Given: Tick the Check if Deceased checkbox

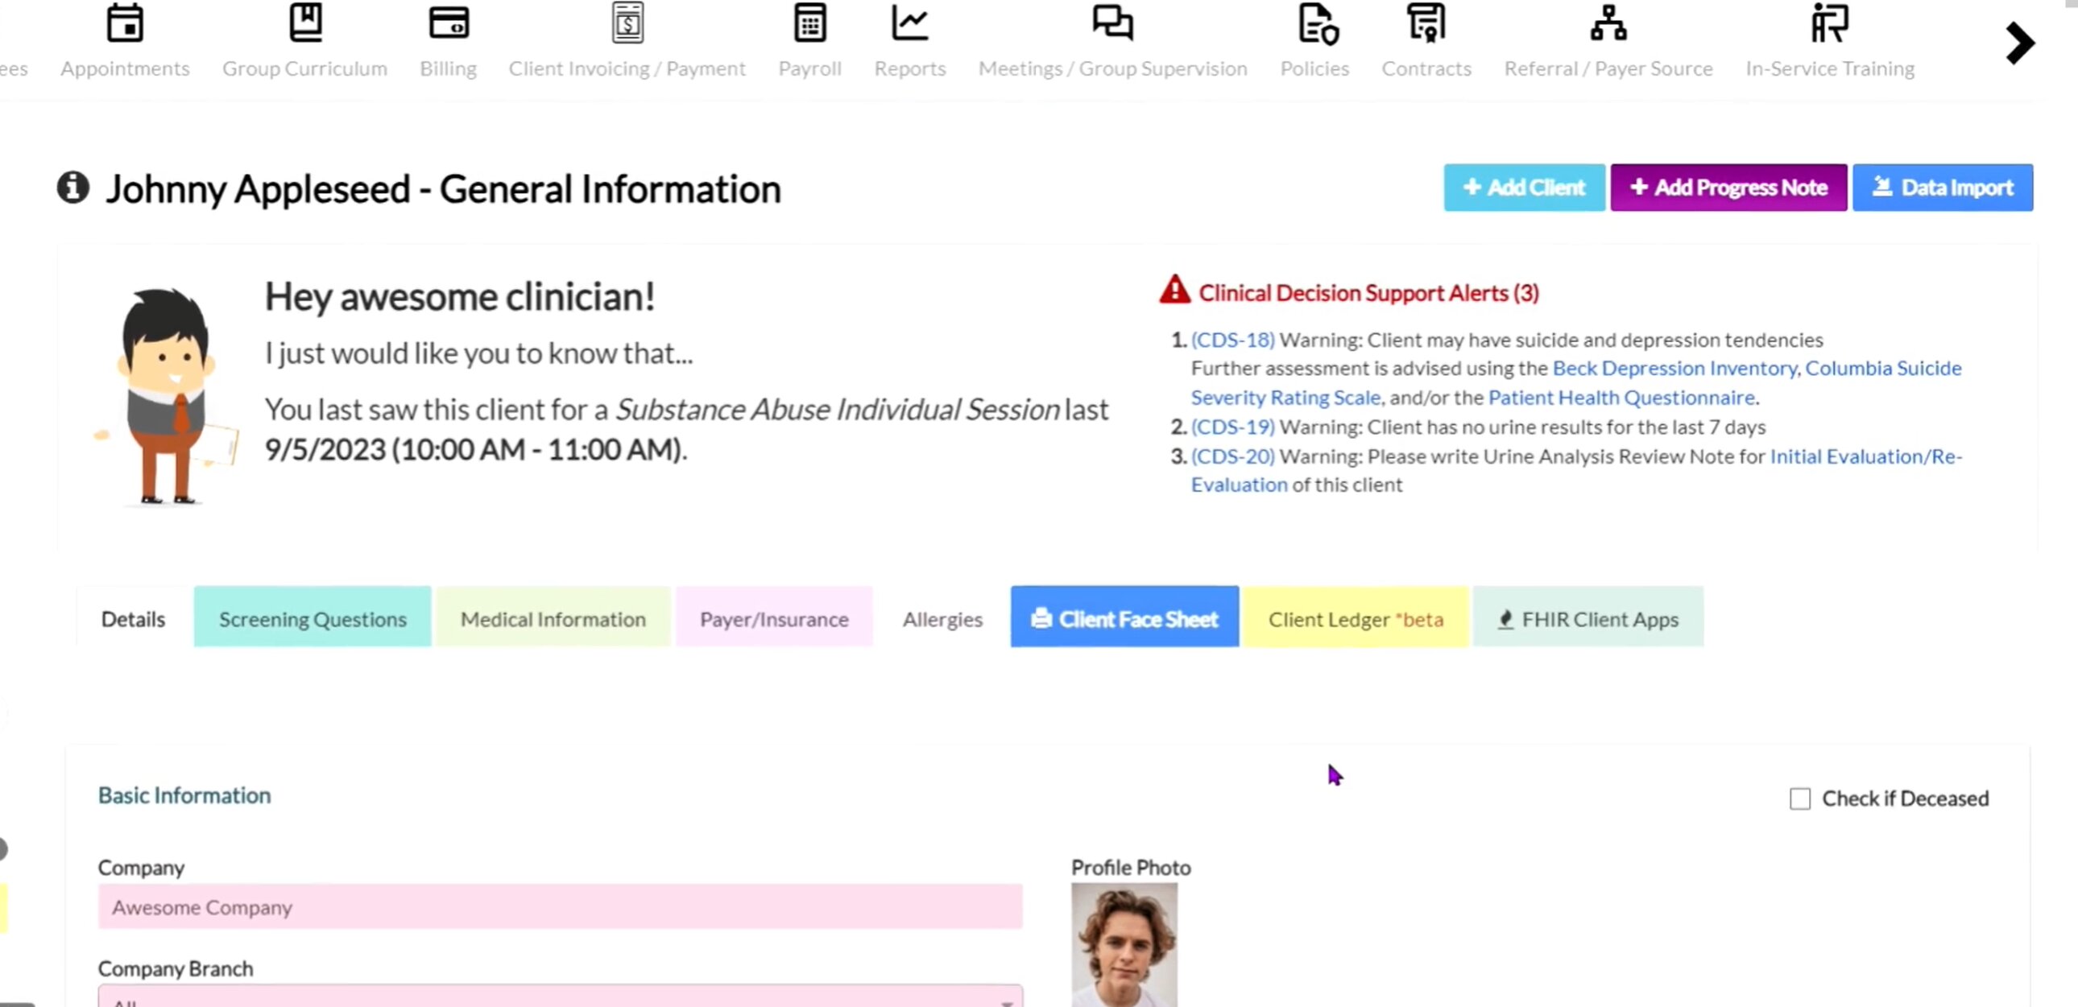Looking at the screenshot, I should (1799, 799).
